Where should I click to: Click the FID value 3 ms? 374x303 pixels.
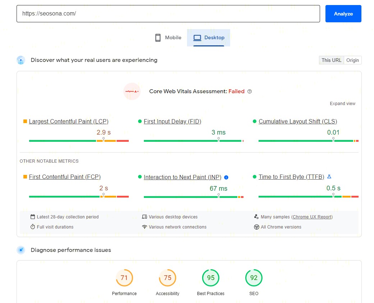[219, 132]
